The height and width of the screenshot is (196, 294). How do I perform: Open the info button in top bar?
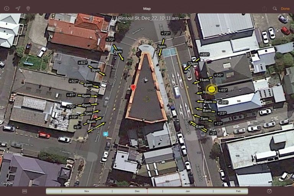coord(7,8)
